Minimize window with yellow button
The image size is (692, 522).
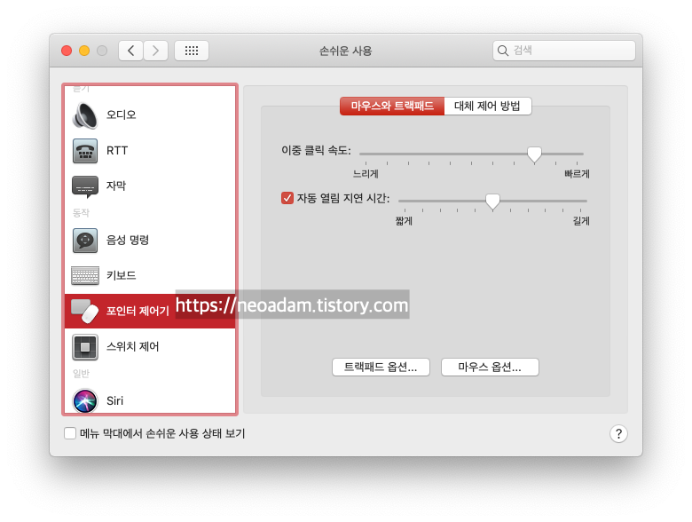84,51
